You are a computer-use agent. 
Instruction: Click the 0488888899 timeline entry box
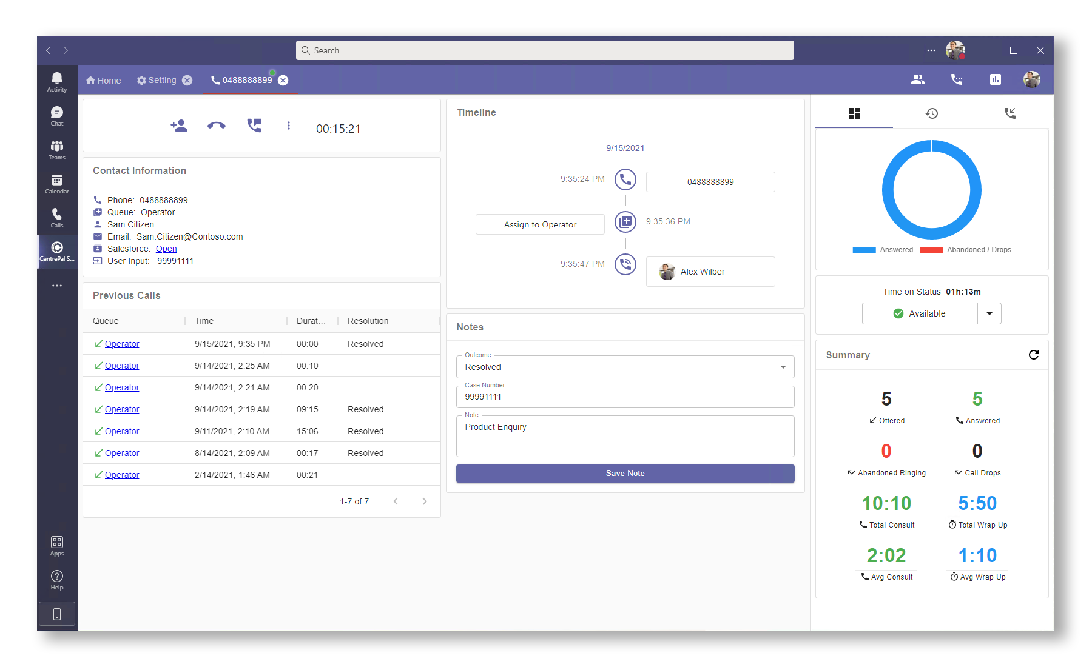pyautogui.click(x=710, y=182)
